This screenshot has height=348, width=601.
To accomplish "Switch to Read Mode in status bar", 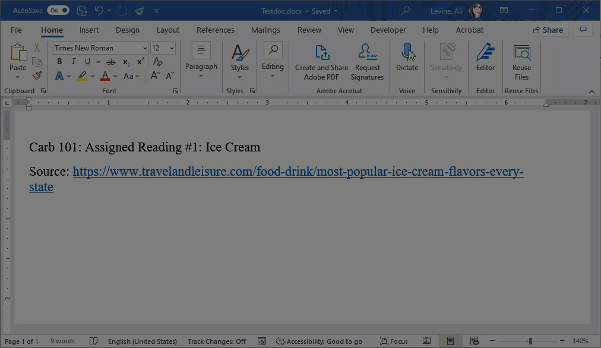I will [x=426, y=341].
